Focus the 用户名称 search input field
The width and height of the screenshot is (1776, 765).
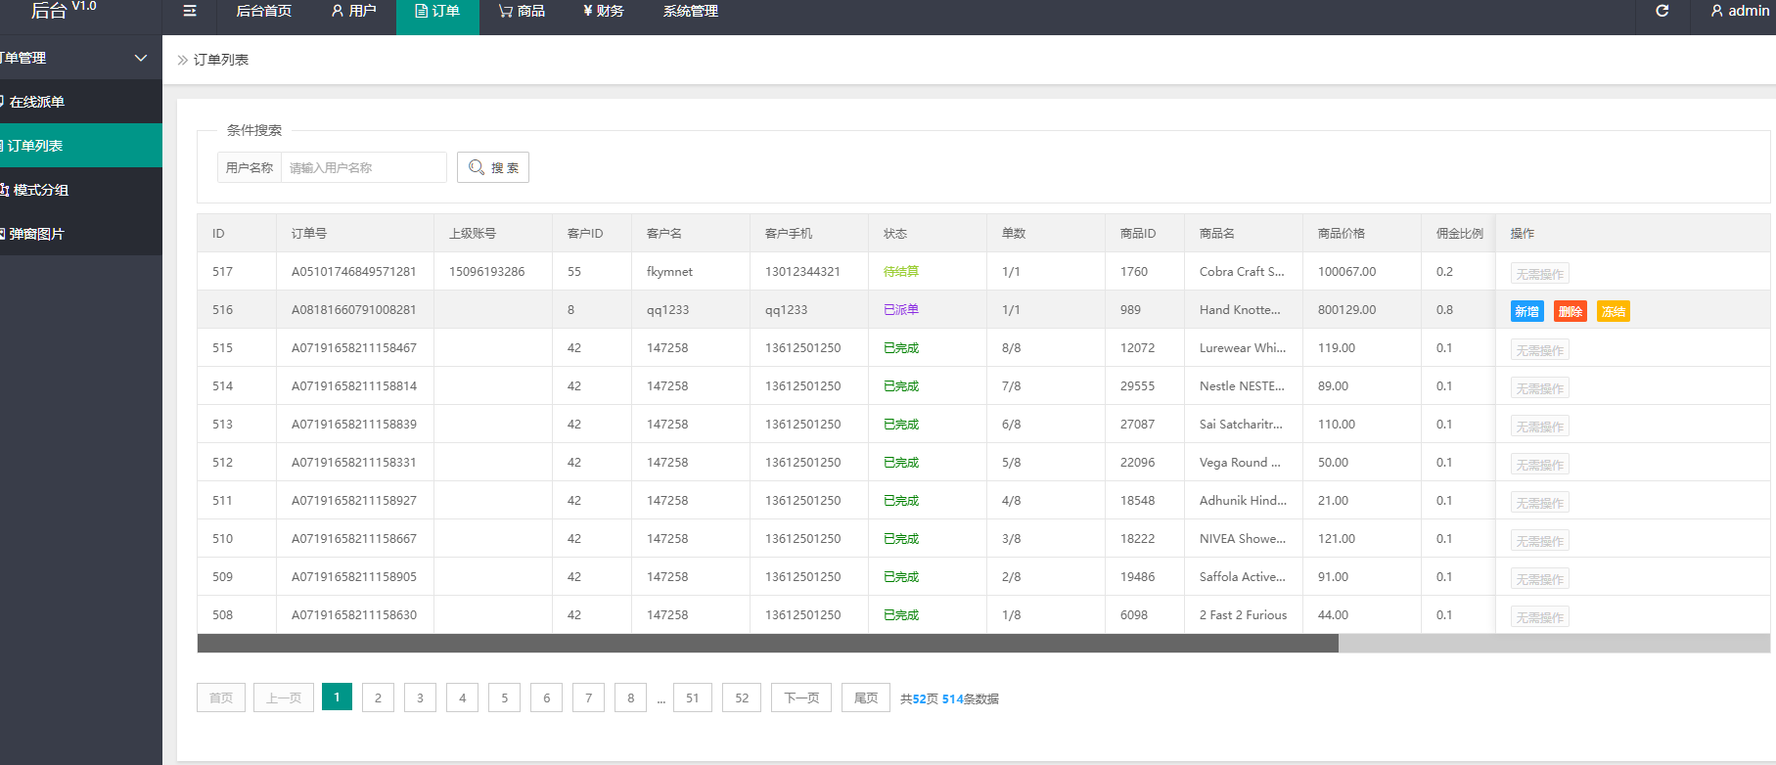pyautogui.click(x=363, y=167)
